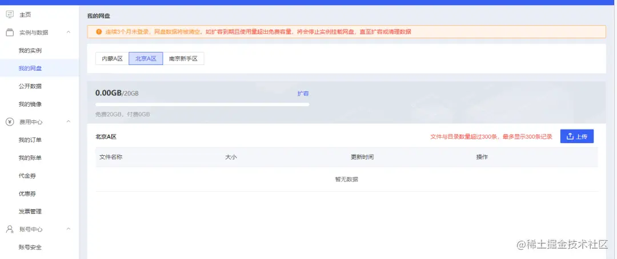Switch to the 内蒙A区 region tab
Viewport: 617px width, 259px height.
tap(112, 59)
